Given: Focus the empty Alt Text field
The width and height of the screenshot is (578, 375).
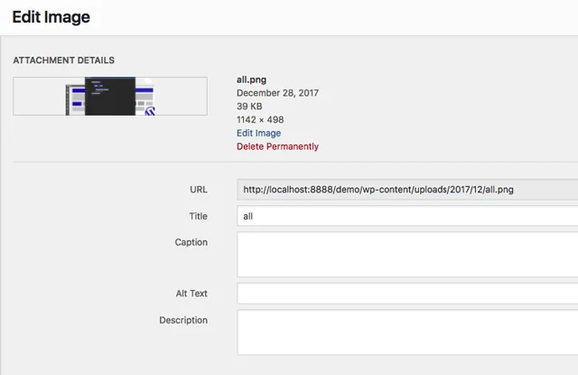Looking at the screenshot, I should (406, 294).
